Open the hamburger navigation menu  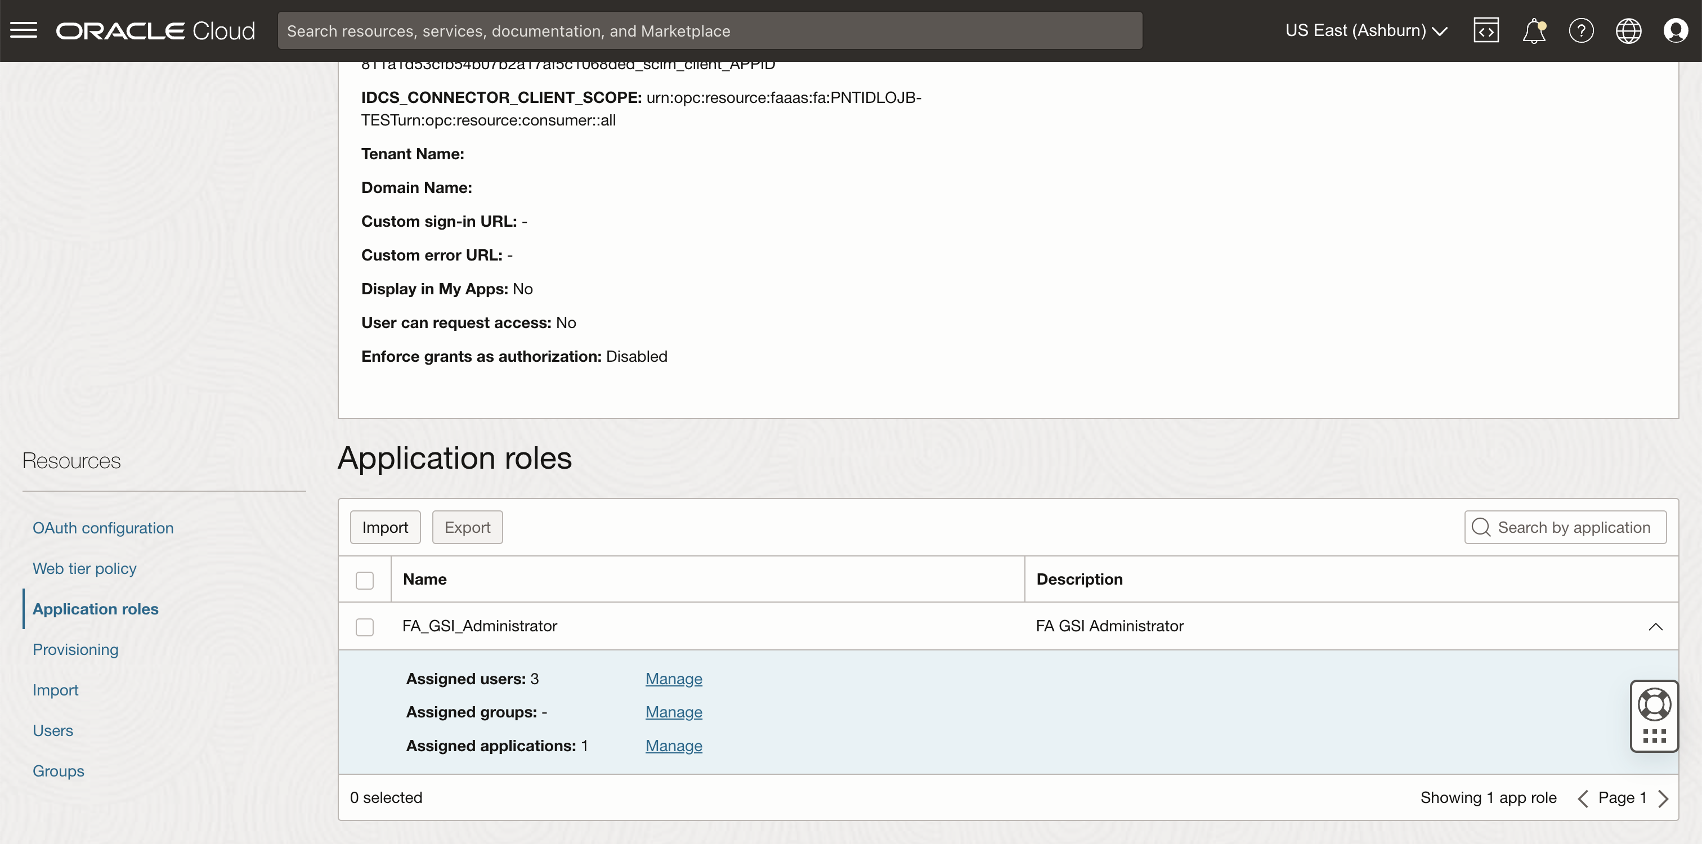pyautogui.click(x=24, y=30)
